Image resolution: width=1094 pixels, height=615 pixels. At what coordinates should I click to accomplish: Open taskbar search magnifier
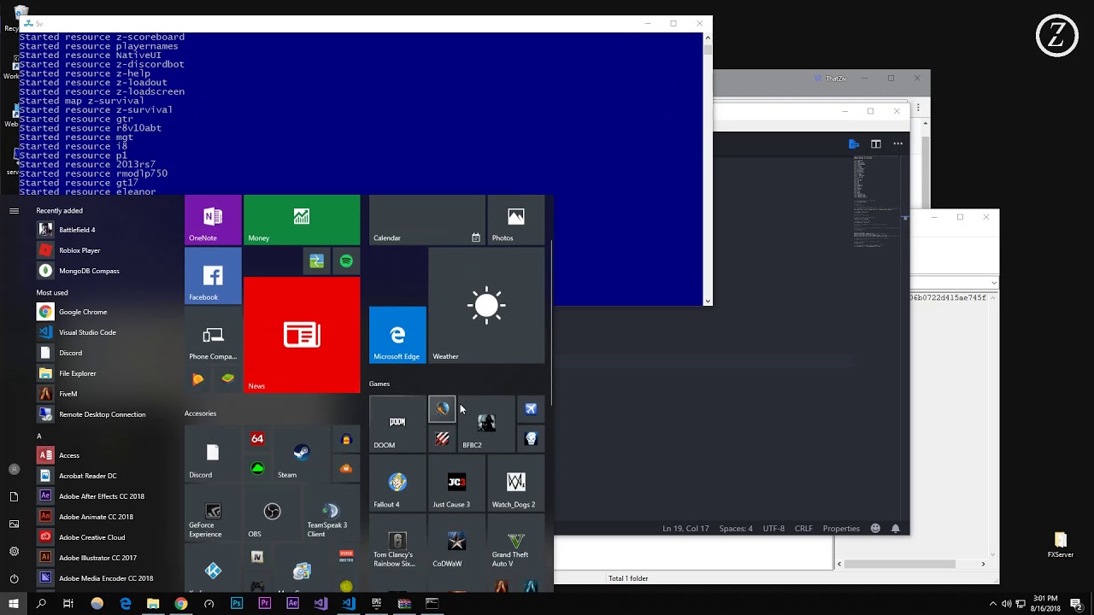[x=41, y=603]
